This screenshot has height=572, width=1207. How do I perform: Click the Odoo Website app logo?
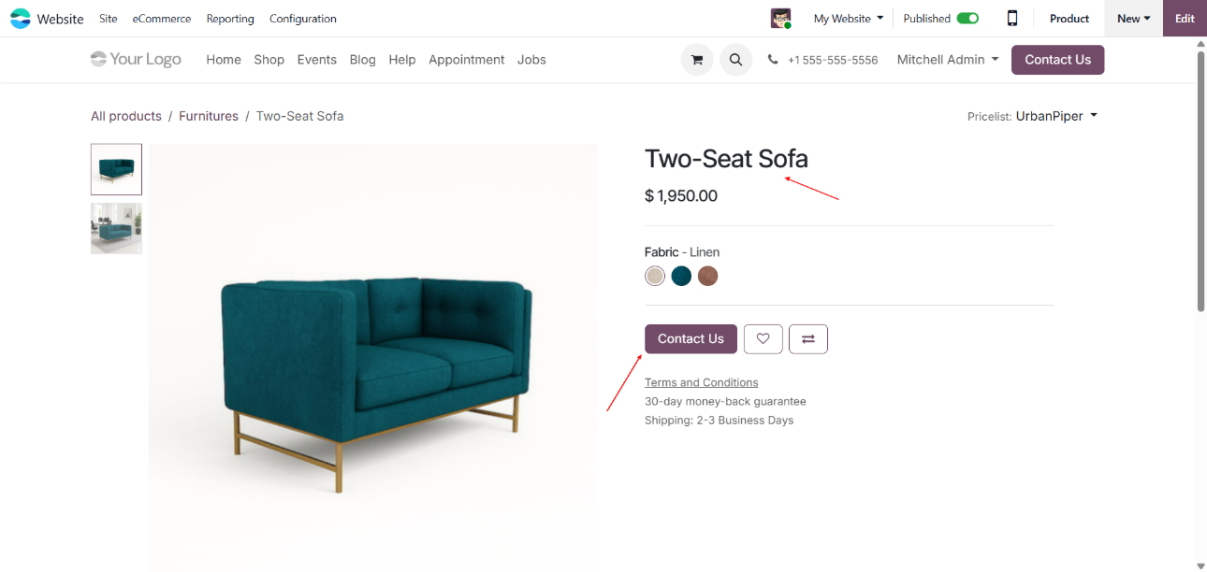click(21, 19)
